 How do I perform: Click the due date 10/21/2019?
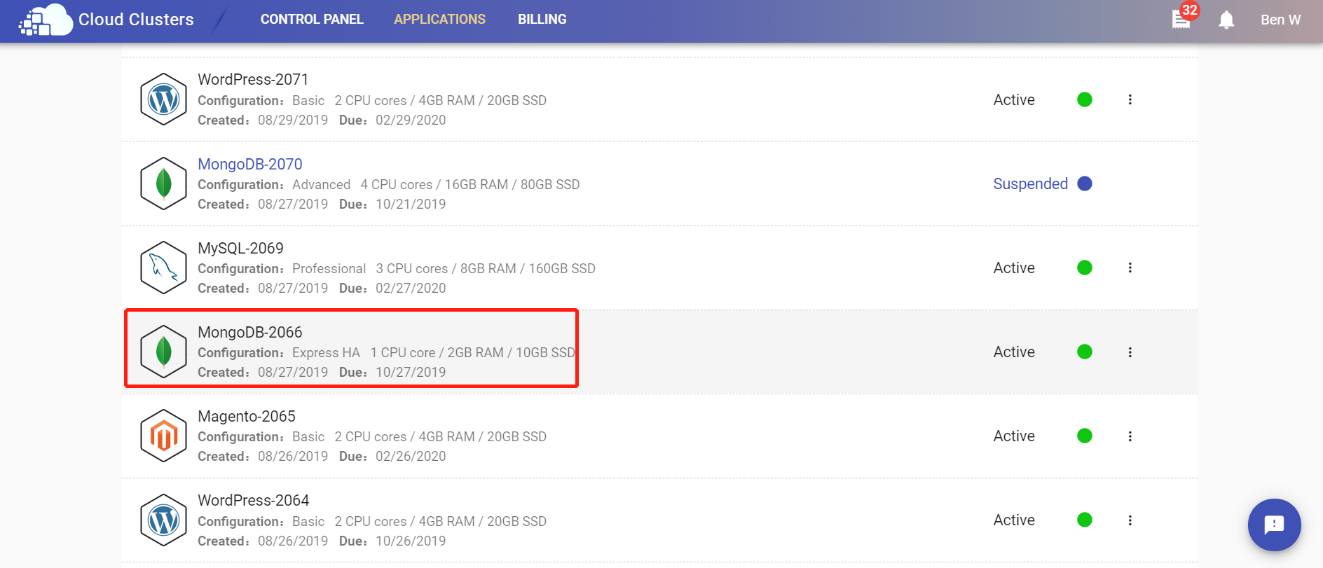pyautogui.click(x=411, y=204)
